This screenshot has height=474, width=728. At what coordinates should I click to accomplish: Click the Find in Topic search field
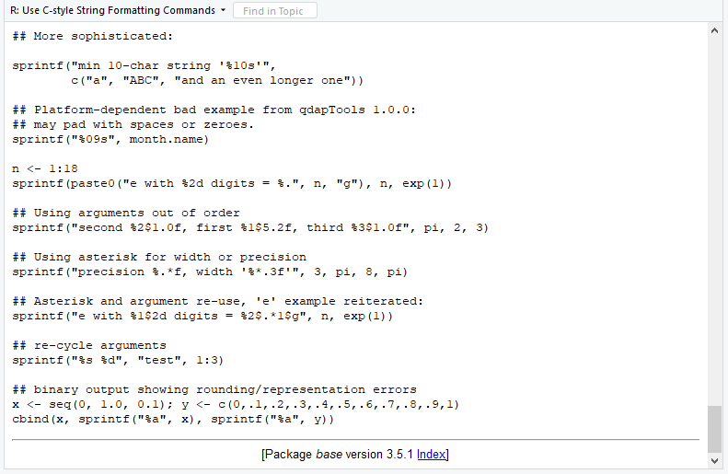click(x=275, y=11)
